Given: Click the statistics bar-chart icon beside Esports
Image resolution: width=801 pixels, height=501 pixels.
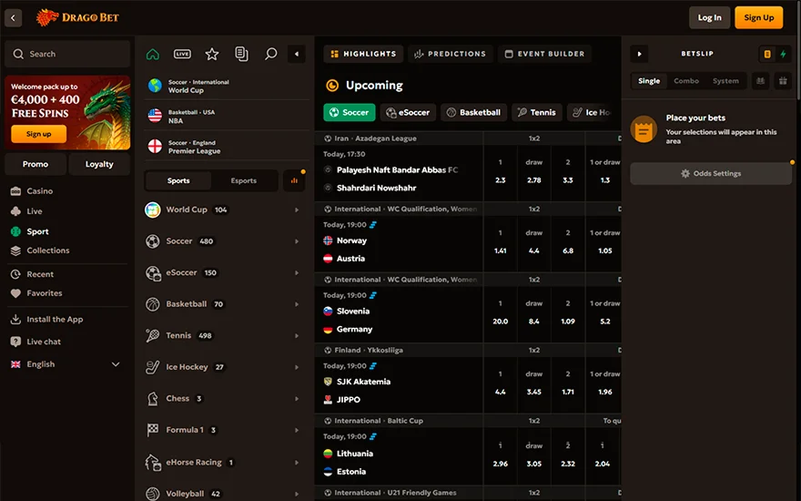Looking at the screenshot, I should 294,181.
